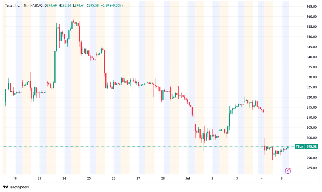Select the Tesla, Inc. symbol title

tap(13, 5)
